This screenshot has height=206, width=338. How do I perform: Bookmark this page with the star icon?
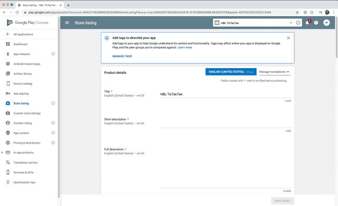click(x=297, y=12)
